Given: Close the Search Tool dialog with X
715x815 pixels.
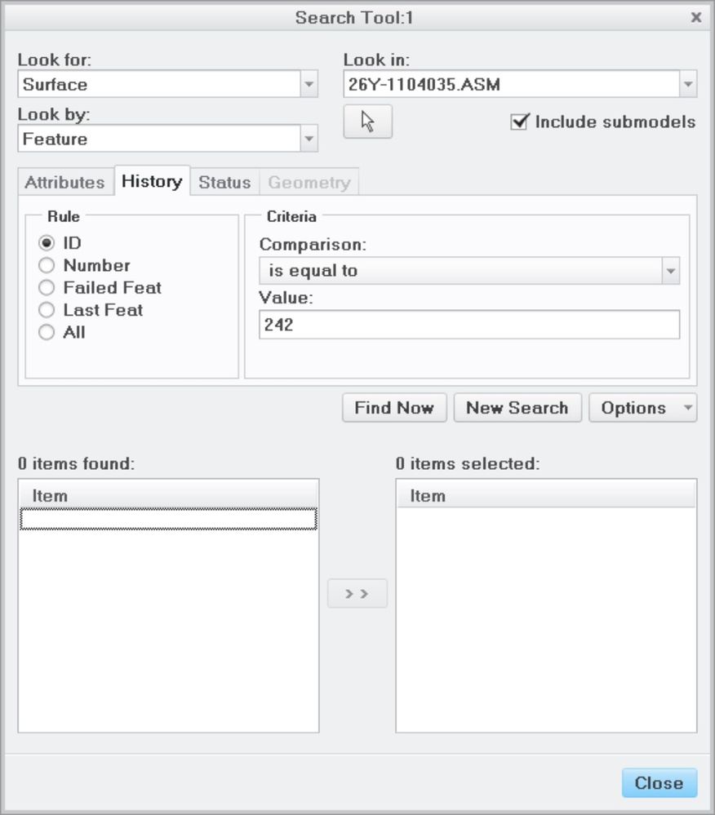Looking at the screenshot, I should [x=695, y=17].
